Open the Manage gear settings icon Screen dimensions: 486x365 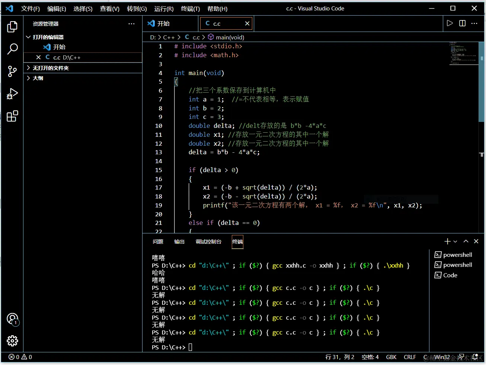pyautogui.click(x=12, y=340)
